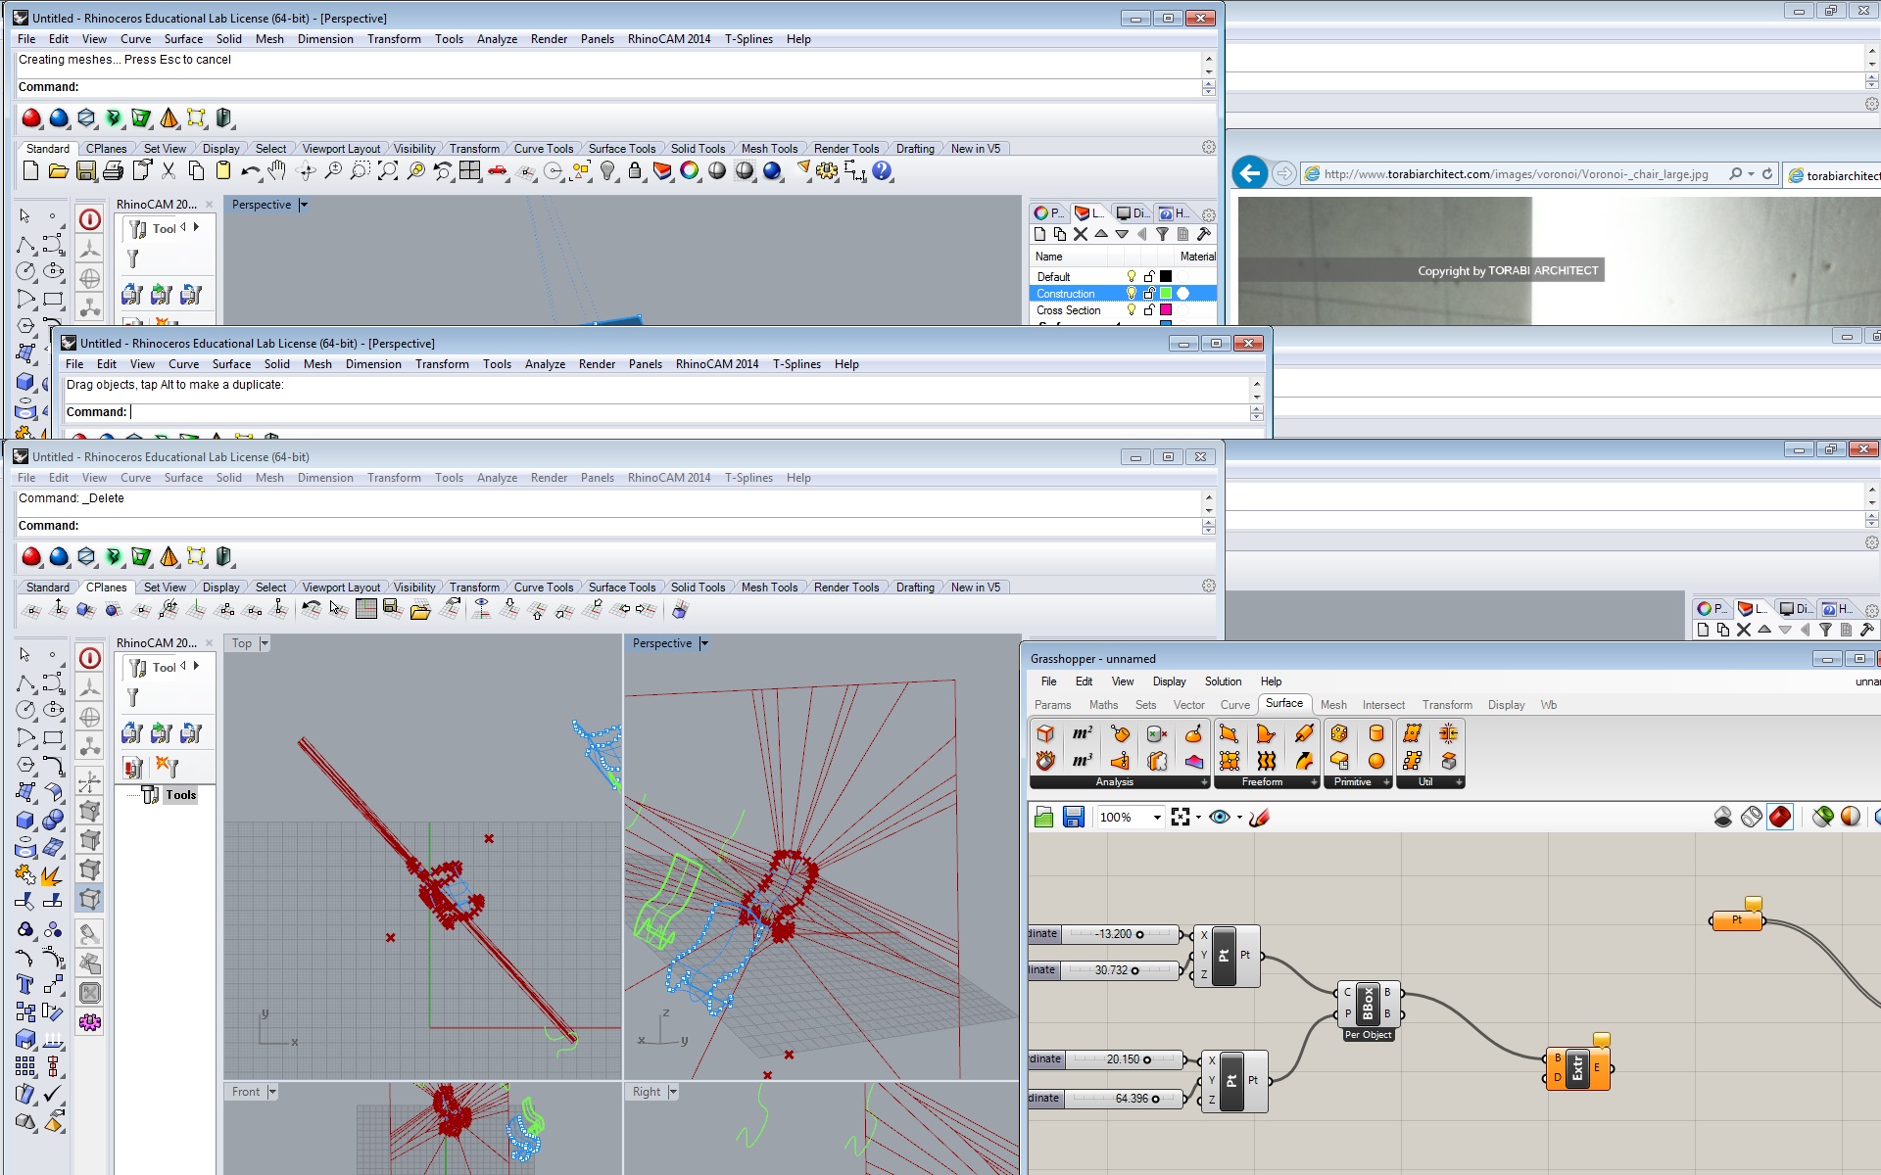The width and height of the screenshot is (1881, 1175).
Task: Expand the Freeform panel plus arrow
Action: tap(1314, 782)
